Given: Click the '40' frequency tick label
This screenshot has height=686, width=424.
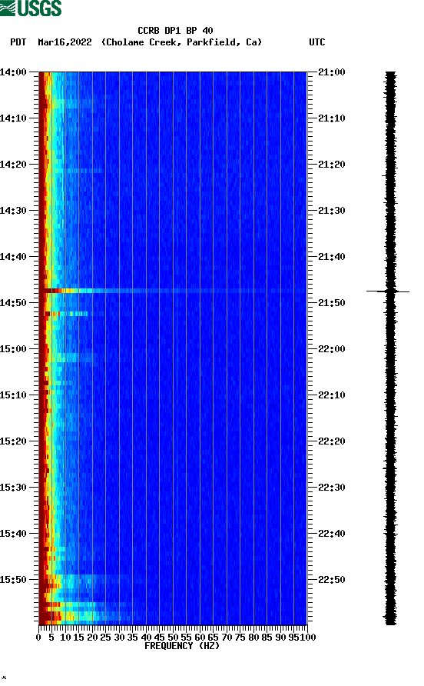Looking at the screenshot, I should click(x=146, y=638).
